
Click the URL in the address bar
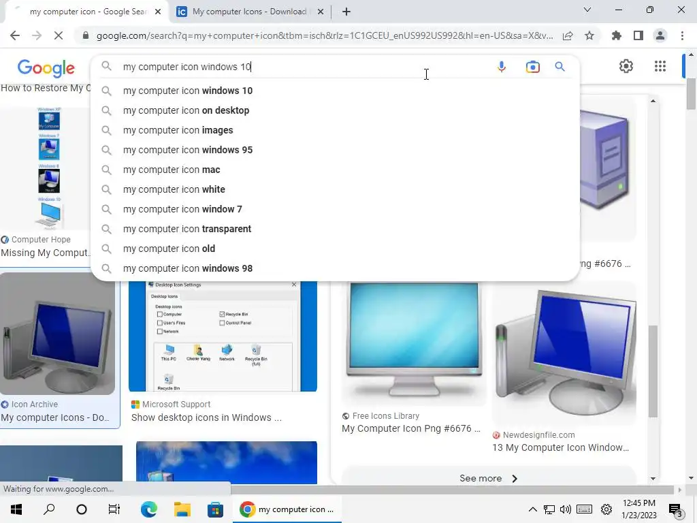(x=325, y=35)
